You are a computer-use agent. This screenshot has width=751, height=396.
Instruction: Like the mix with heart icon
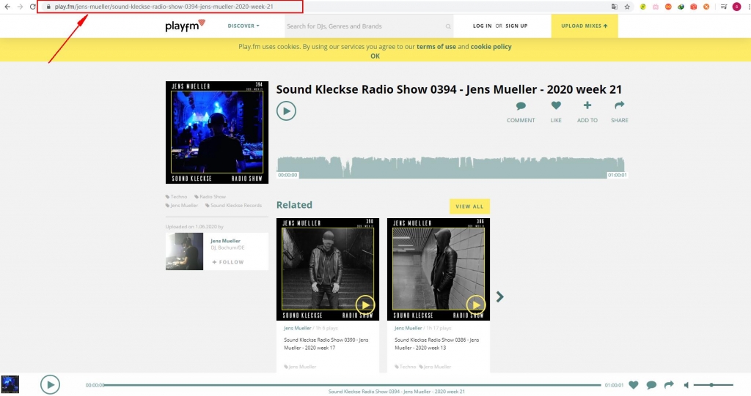(556, 106)
